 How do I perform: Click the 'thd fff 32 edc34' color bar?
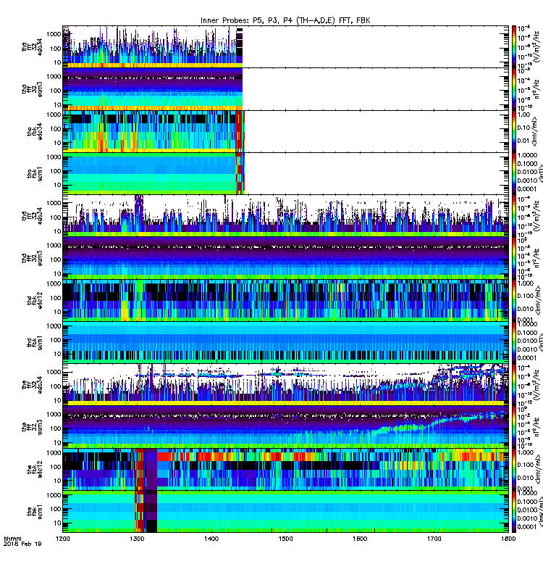coord(514,215)
